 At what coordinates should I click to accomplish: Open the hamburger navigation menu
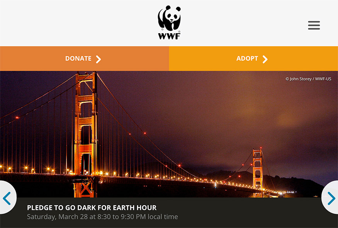pos(314,25)
